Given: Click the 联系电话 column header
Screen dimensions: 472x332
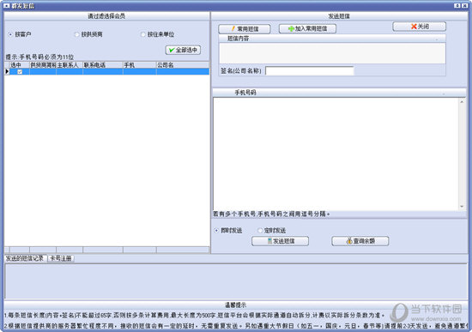Looking at the screenshot, I should [x=103, y=65].
